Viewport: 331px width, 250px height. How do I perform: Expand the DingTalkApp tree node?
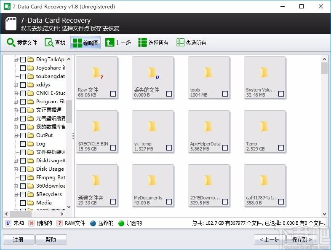tap(16, 59)
